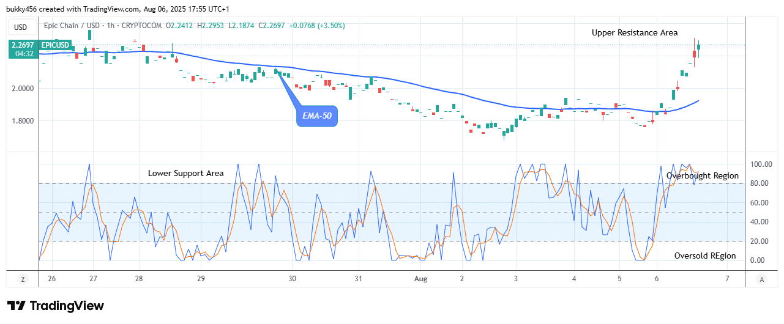784x324 pixels.
Task: Click the Lower Support Area text
Action: 186,173
